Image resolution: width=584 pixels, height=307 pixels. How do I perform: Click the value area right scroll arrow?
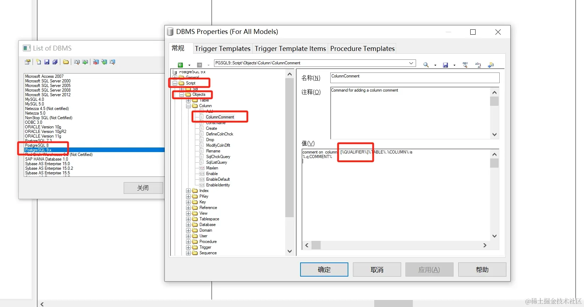click(x=485, y=245)
